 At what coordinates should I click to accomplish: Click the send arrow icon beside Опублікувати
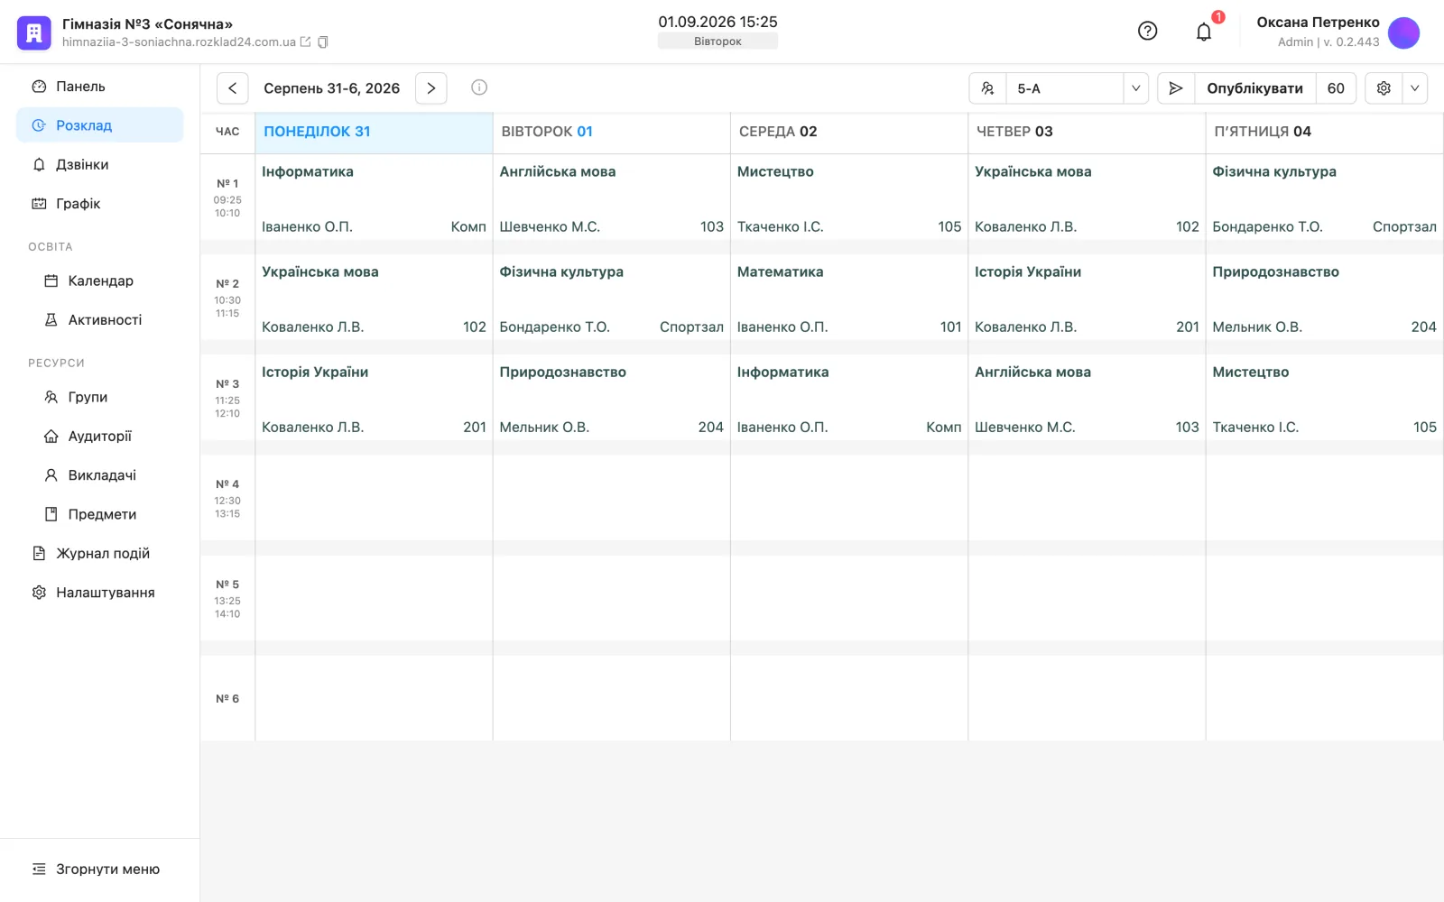point(1176,88)
